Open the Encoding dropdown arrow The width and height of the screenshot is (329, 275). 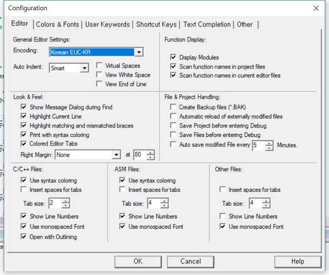coord(139,52)
